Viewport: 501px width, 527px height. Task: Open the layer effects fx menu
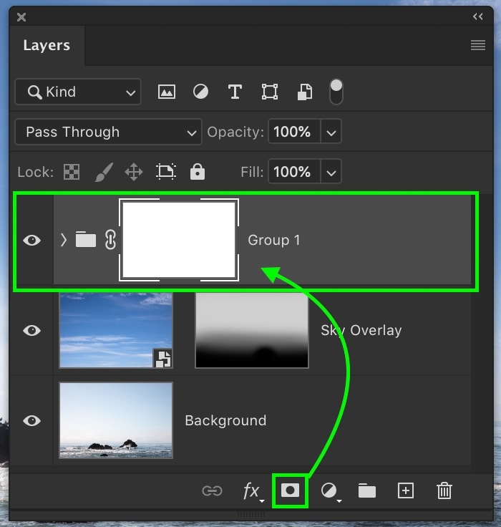[x=251, y=490]
